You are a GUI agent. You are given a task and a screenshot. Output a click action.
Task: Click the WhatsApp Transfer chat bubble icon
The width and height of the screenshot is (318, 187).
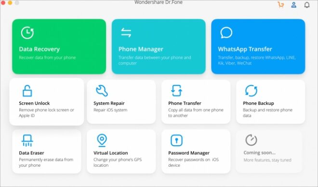click(x=226, y=33)
